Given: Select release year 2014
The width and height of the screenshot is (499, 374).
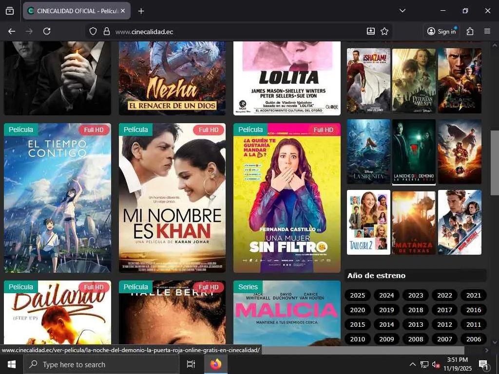Looking at the screenshot, I should pos(386,324).
